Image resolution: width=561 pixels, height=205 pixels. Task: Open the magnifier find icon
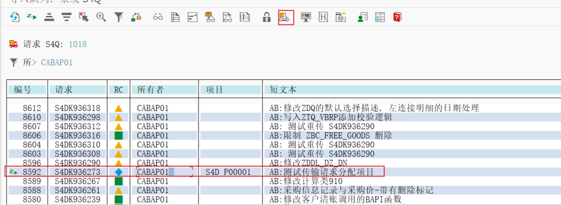pyautogui.click(x=101, y=17)
